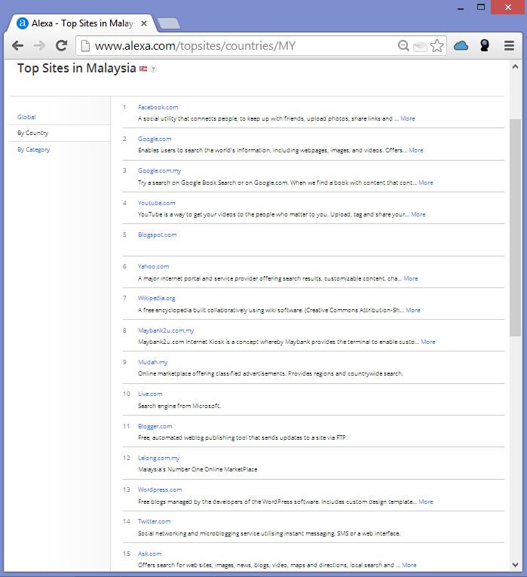Select Global in the left sidebar

tap(26, 117)
